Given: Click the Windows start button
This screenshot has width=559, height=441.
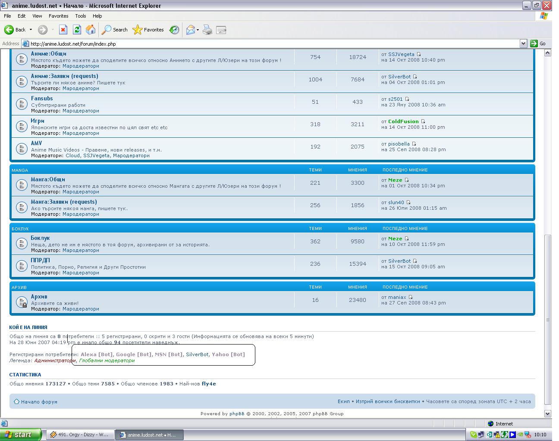Looking at the screenshot, I should point(21,435).
